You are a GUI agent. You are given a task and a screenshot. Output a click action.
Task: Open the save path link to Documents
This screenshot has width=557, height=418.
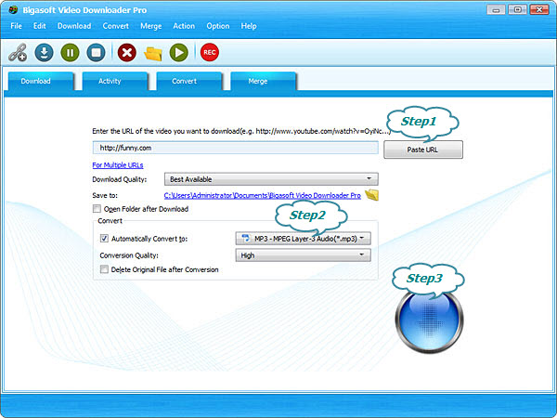(262, 195)
